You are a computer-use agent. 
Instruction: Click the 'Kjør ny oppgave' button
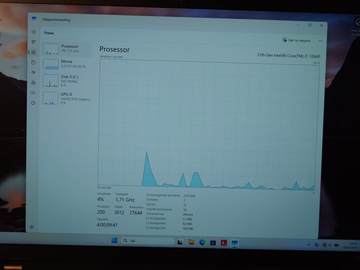point(297,40)
